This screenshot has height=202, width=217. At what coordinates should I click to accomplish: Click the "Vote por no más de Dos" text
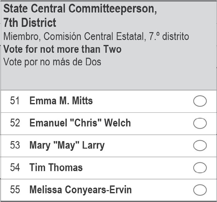(x=52, y=62)
